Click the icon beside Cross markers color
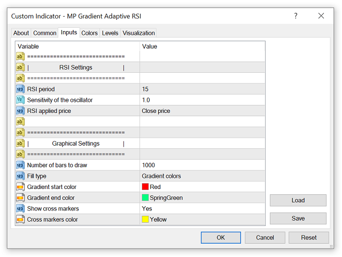 tap(20, 220)
